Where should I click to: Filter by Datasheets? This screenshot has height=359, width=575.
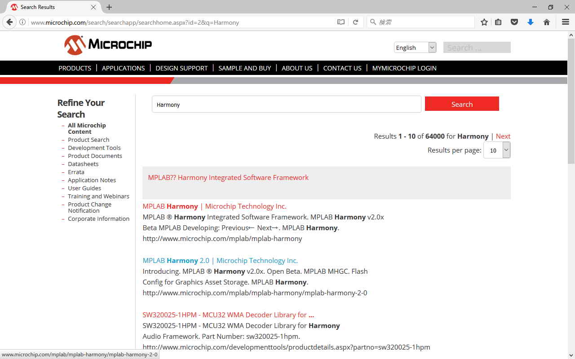click(x=83, y=164)
